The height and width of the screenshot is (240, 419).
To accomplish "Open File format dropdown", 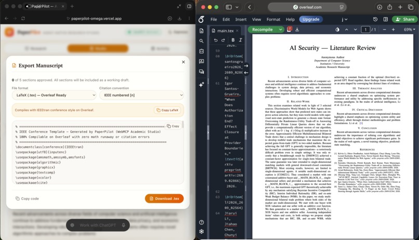I will pos(54,95).
